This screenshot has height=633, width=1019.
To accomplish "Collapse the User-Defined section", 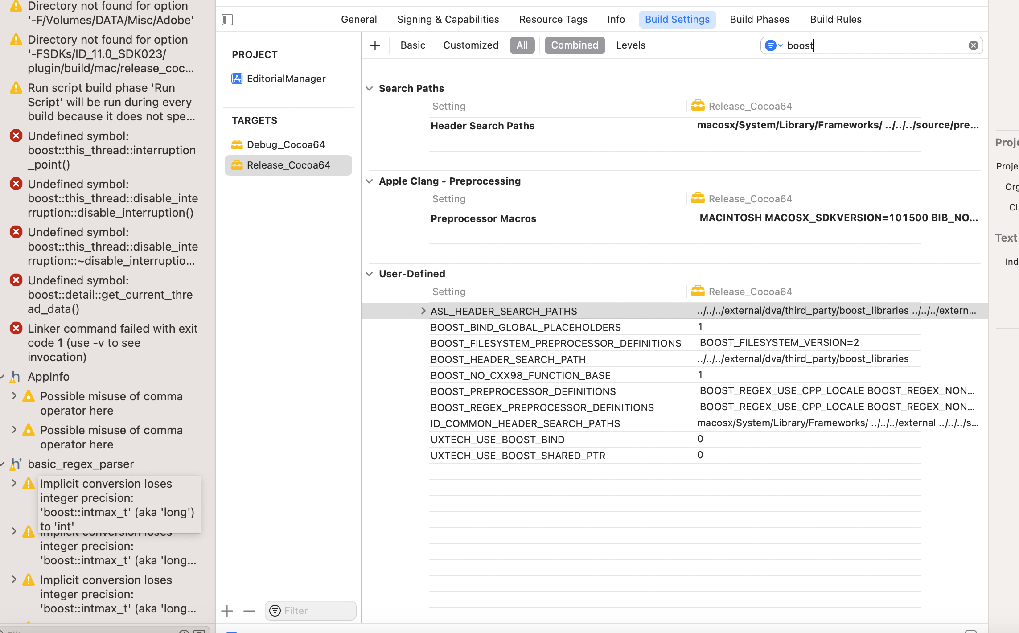I will tap(369, 274).
